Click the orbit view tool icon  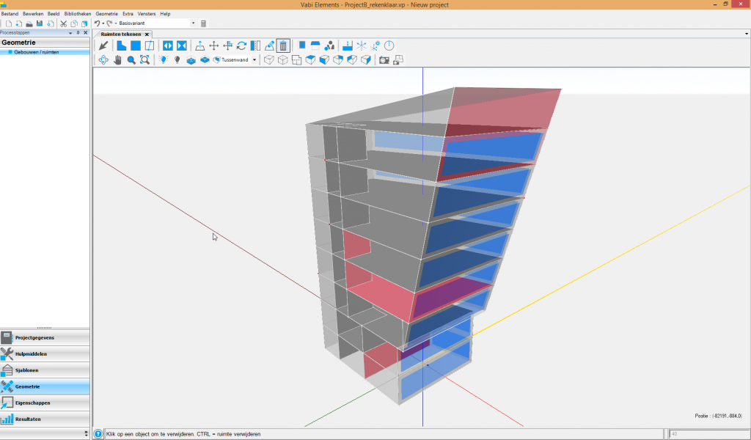(103, 59)
